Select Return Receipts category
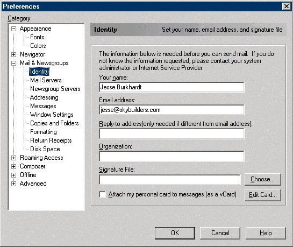The width and height of the screenshot is (293, 247). (51, 140)
